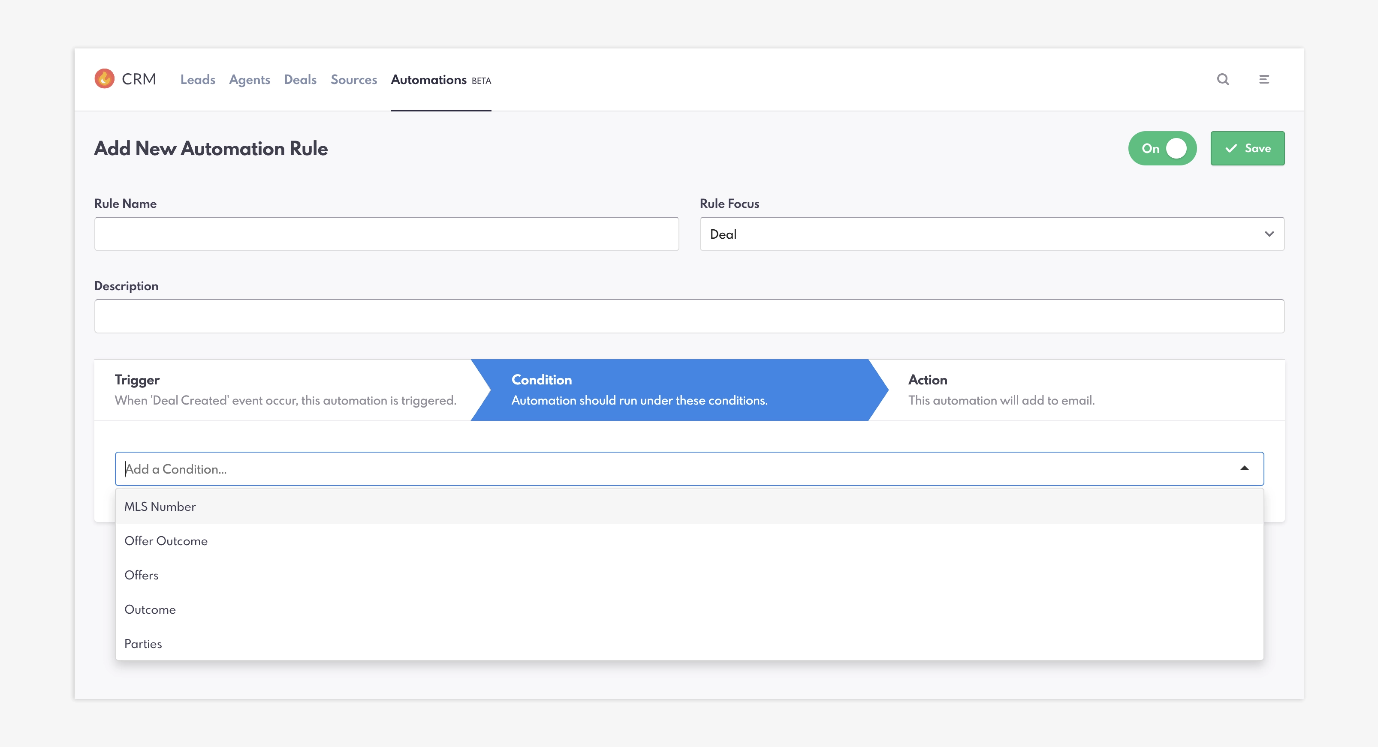Click the CRM flame logo icon

click(104, 78)
